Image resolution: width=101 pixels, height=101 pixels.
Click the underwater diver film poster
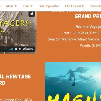[73, 81]
